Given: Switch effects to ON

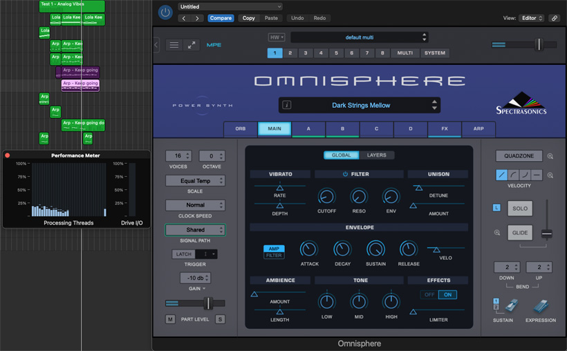Looking at the screenshot, I should 447,294.
